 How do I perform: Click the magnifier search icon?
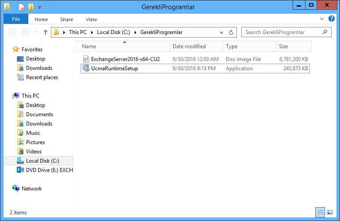coord(325,32)
